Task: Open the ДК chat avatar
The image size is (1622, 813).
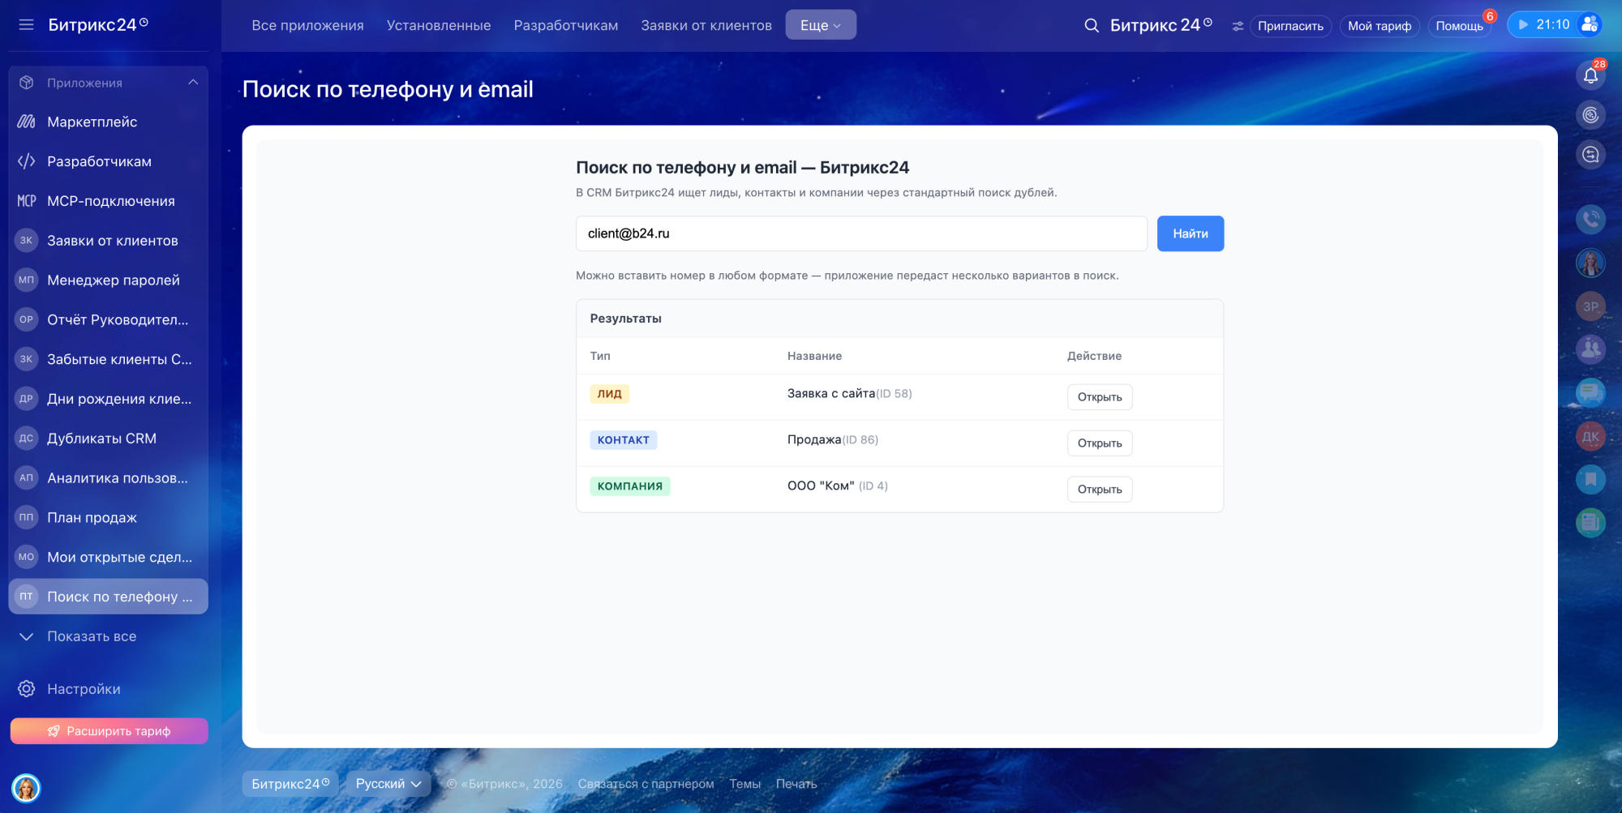Action: [x=1590, y=436]
